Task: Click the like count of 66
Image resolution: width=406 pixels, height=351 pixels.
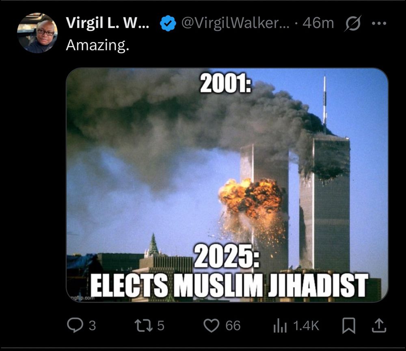Action: [233, 326]
